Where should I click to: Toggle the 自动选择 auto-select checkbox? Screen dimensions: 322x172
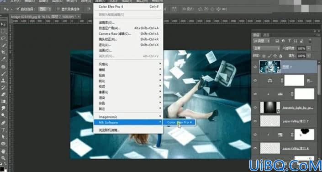tap(18, 9)
